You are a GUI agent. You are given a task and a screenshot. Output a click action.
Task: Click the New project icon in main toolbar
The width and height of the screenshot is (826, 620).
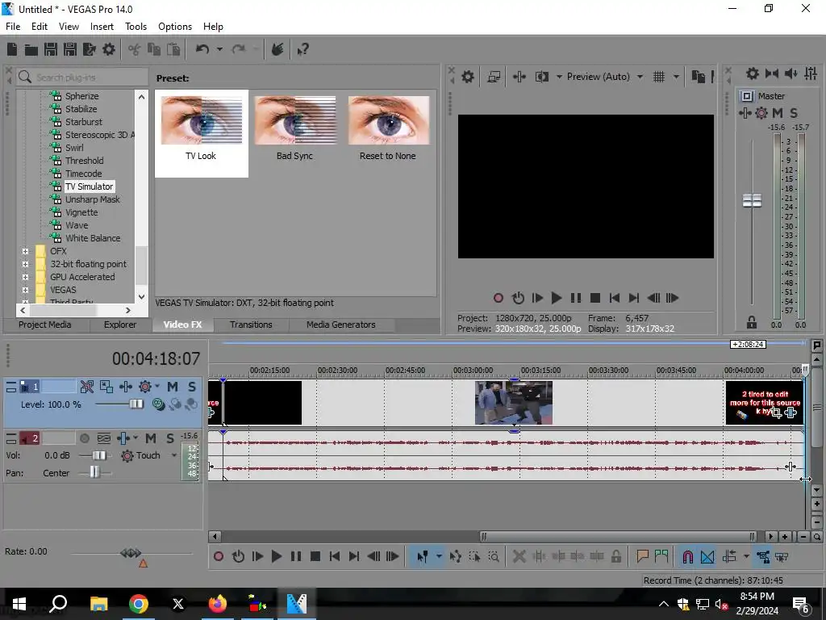click(12, 49)
